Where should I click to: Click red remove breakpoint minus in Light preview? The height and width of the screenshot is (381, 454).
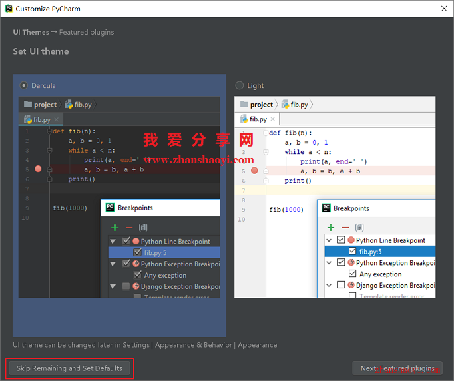pyautogui.click(x=345, y=228)
